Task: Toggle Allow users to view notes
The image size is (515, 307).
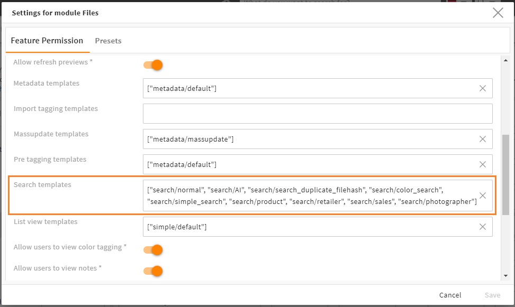Action: point(153,271)
